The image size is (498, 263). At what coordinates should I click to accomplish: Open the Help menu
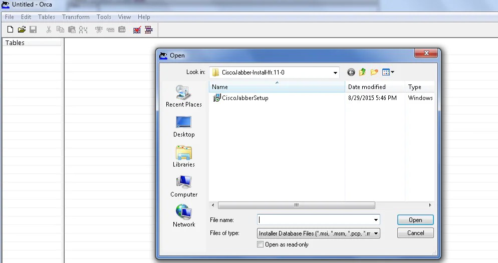[x=144, y=17]
